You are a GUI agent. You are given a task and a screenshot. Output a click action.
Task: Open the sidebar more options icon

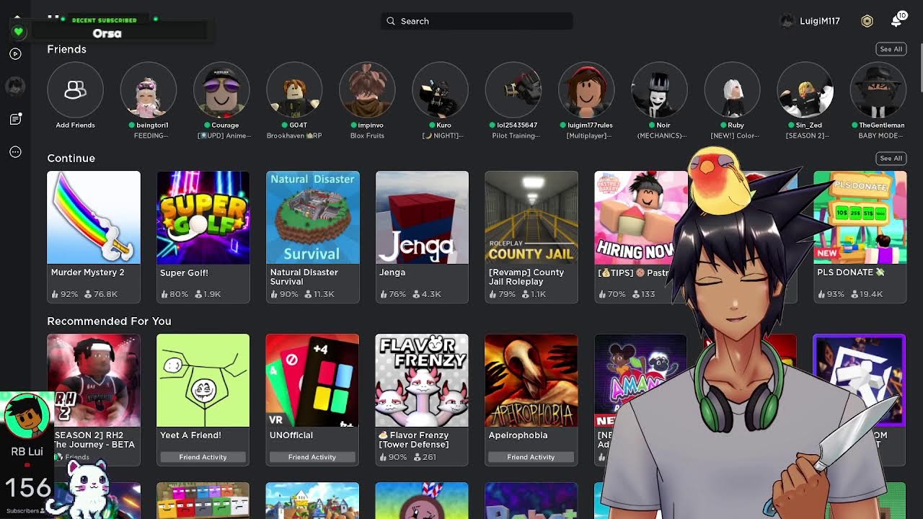15,152
